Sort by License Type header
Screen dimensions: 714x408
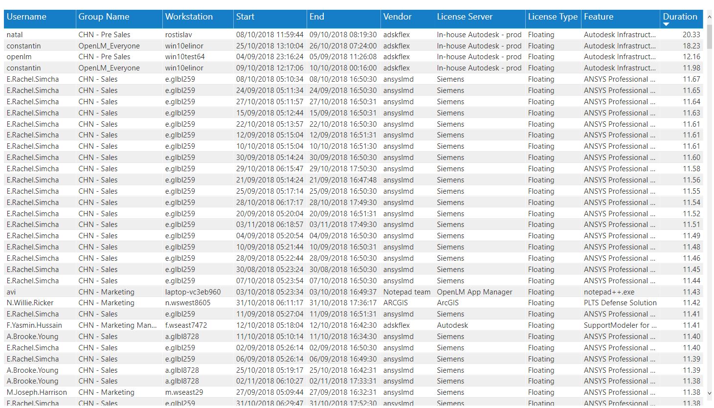tap(552, 17)
